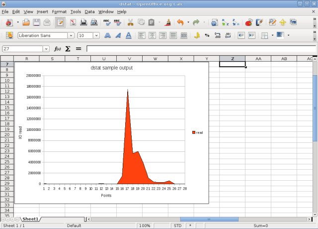Select the Sheet1 tab

point(30,219)
